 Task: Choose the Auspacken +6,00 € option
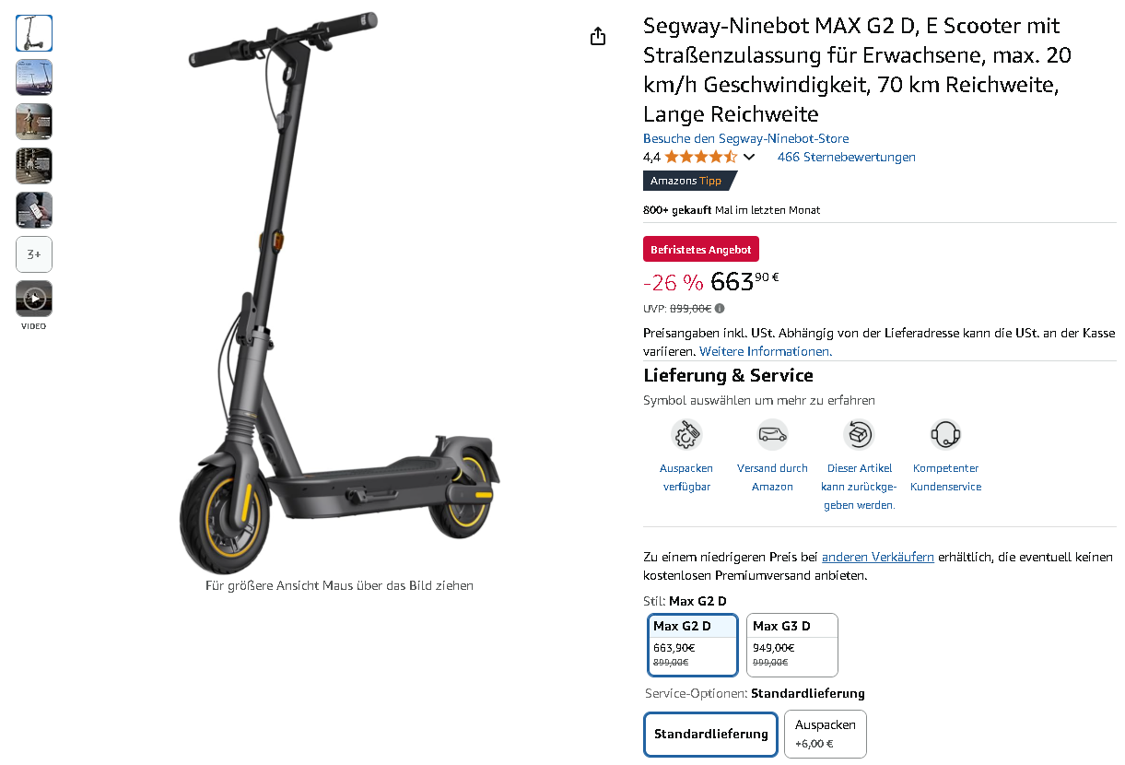click(x=826, y=734)
